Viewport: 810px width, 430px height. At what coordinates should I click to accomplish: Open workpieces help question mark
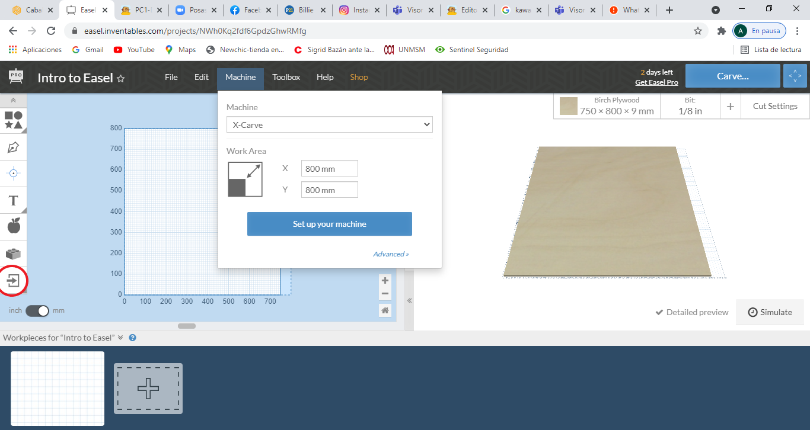133,338
